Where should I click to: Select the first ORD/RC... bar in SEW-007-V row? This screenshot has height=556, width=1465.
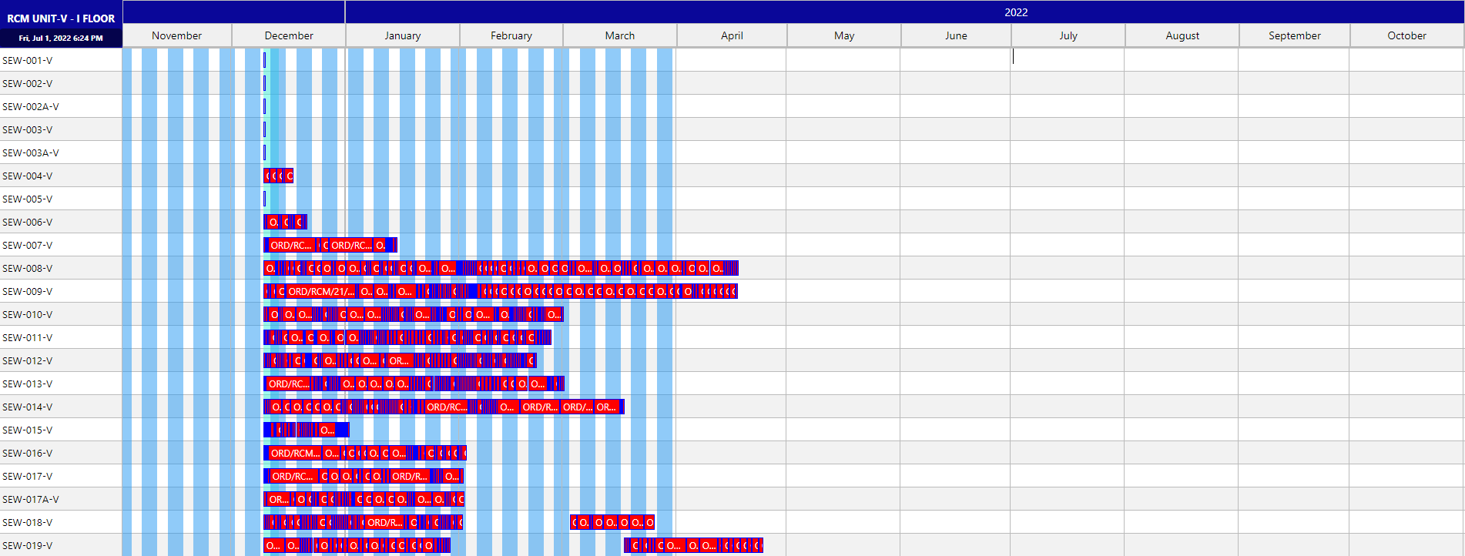click(x=290, y=245)
